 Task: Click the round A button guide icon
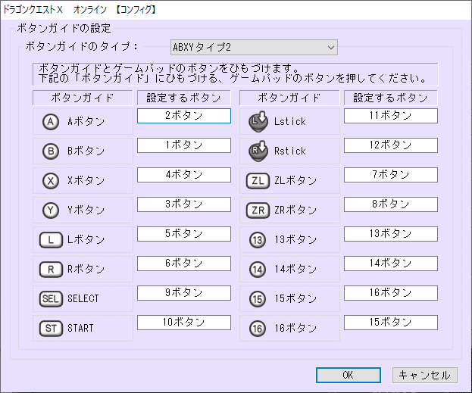[51, 122]
